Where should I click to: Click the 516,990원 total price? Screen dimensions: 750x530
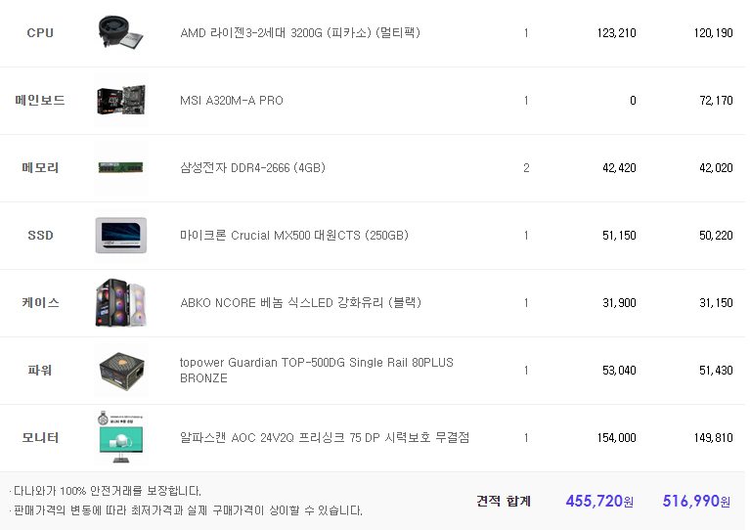point(695,501)
